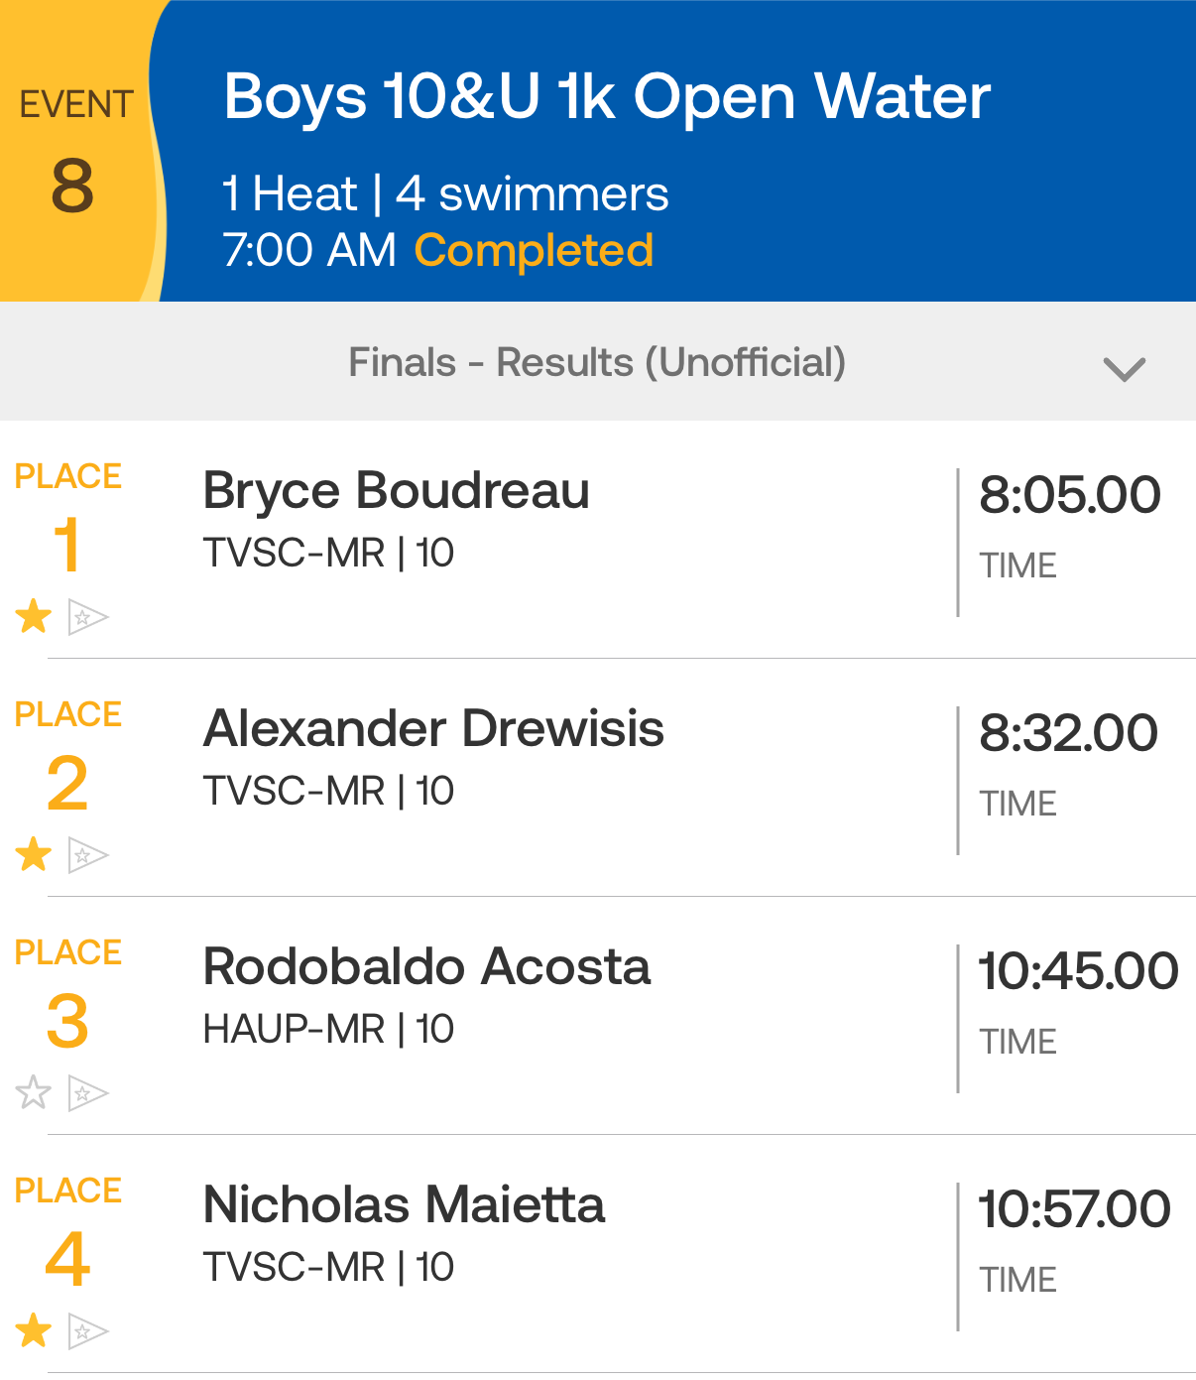Toggle favorite star for Nicholas Maietta

pos(34,1330)
